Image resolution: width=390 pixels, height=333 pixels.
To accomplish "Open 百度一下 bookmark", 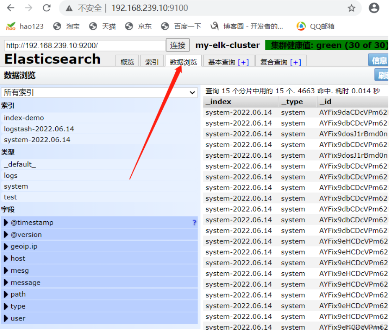I will tap(181, 26).
